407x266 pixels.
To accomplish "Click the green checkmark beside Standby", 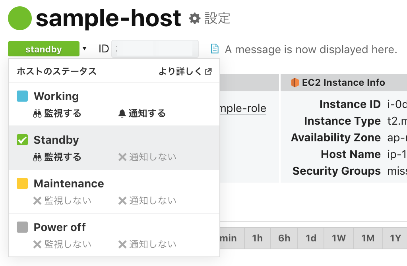I will [22, 140].
